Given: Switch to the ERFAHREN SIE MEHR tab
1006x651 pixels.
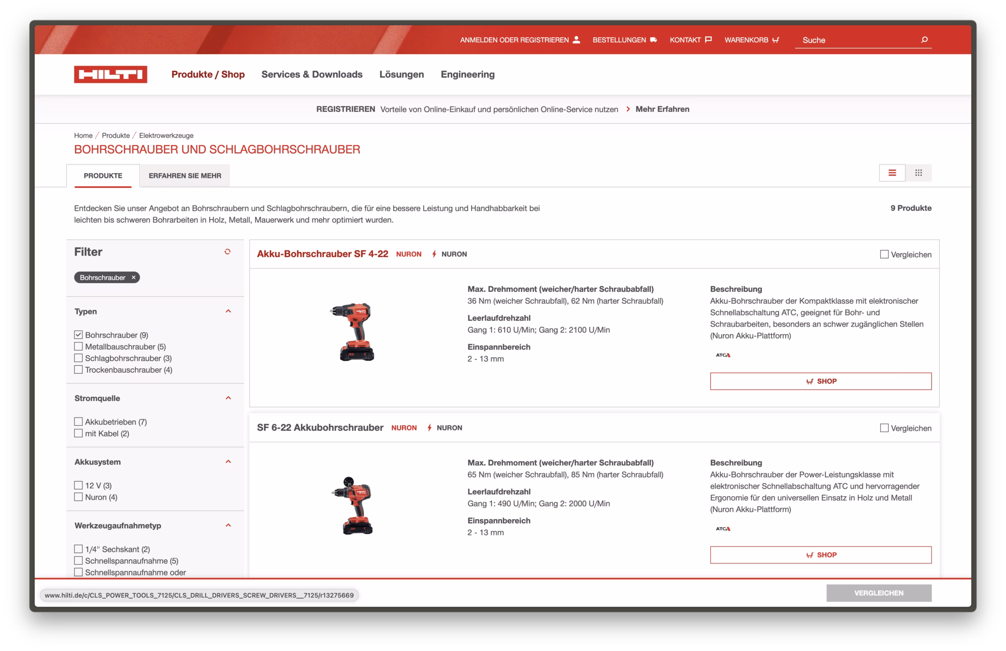Looking at the screenshot, I should (185, 176).
